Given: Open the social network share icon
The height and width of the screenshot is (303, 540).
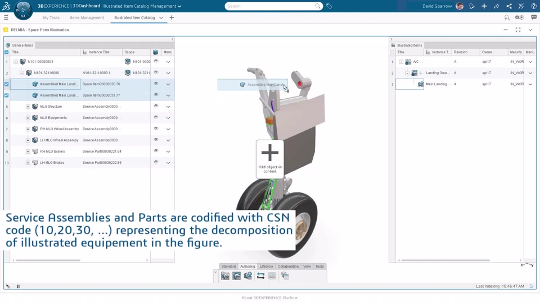Looking at the screenshot, I should [508, 6].
